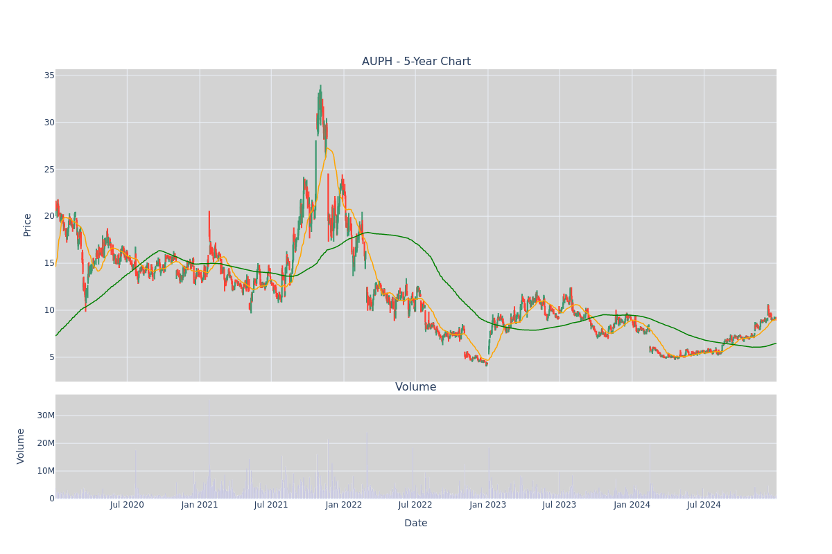
Task: Click the 'Jan 2023' date tick label
Action: coord(488,505)
